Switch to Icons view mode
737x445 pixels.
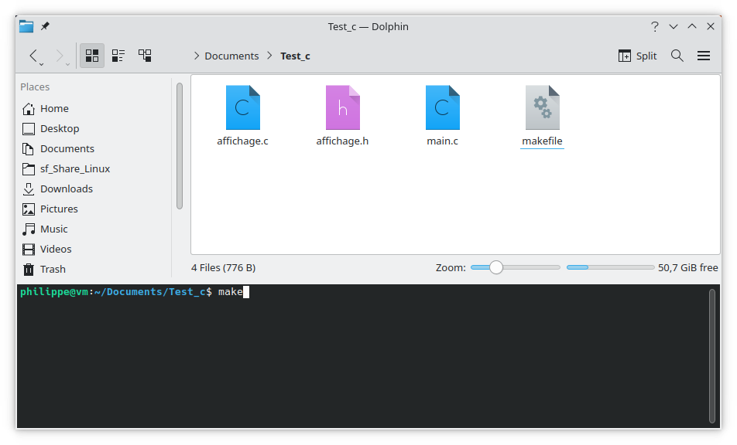[x=91, y=55]
